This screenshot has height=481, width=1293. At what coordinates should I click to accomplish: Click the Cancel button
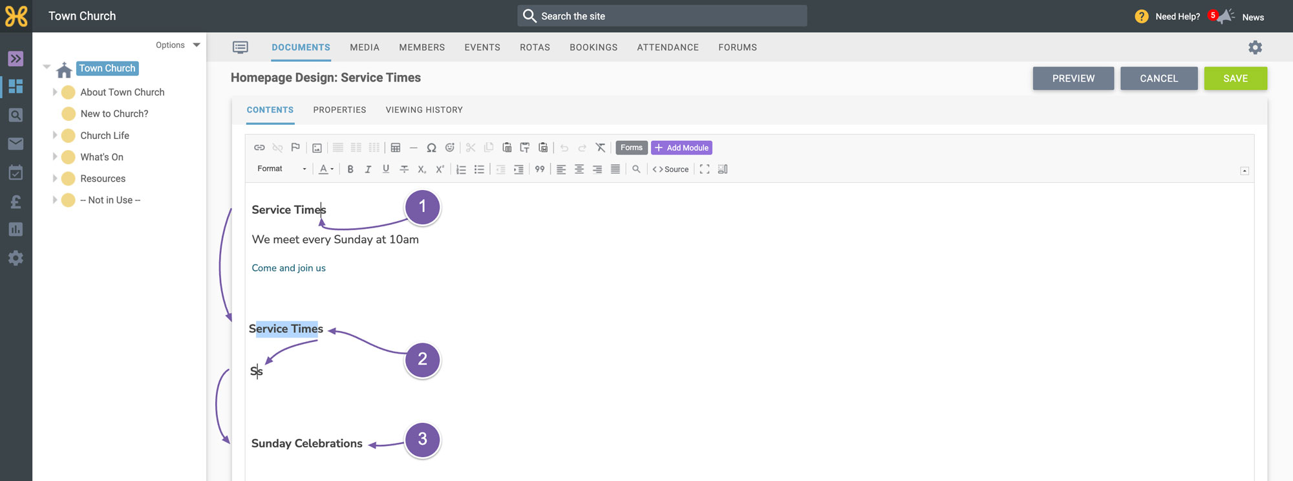pos(1159,78)
